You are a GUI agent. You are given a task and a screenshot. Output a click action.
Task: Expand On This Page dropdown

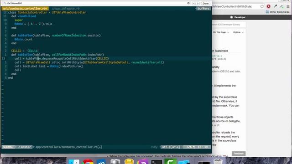(221, 32)
